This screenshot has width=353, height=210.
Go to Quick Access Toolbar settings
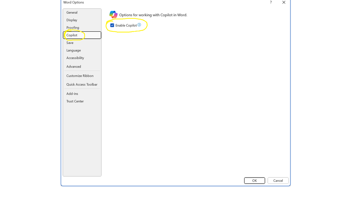tap(82, 85)
